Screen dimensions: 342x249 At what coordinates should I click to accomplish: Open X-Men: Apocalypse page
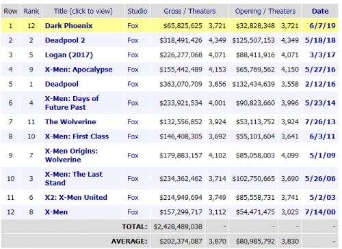tap(79, 70)
